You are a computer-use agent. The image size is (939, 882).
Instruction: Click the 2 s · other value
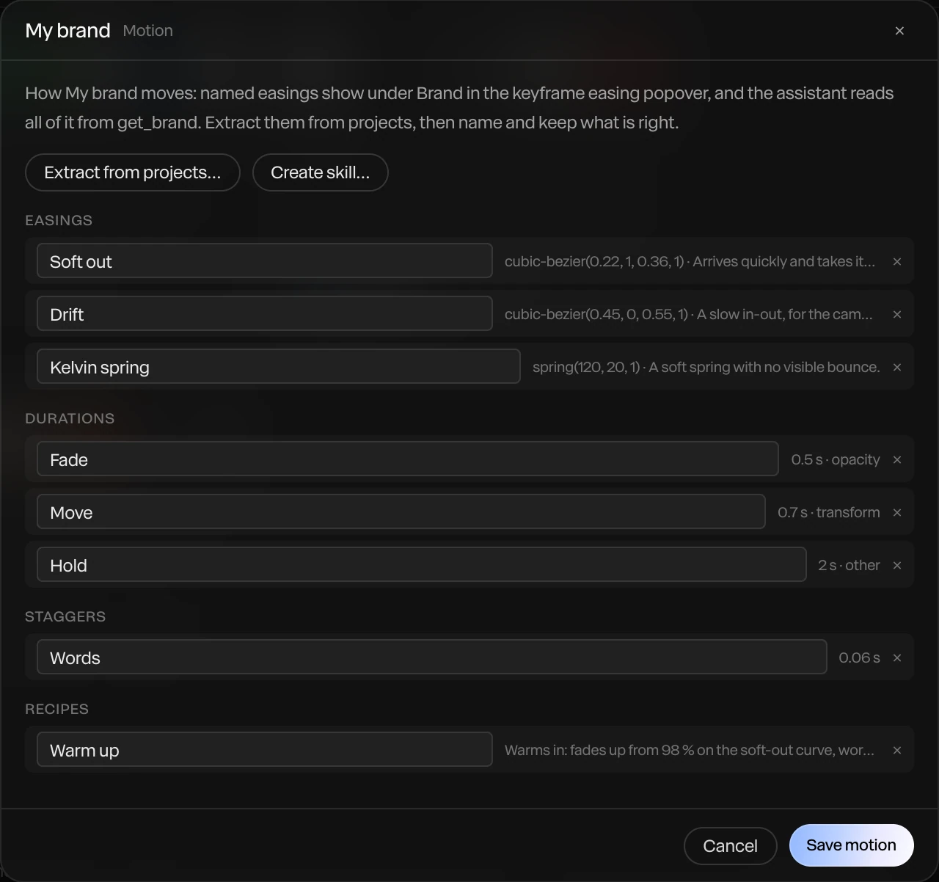tap(850, 565)
